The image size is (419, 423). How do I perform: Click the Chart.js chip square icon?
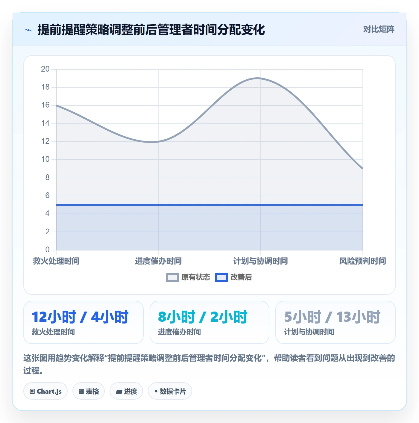pyautogui.click(x=32, y=392)
